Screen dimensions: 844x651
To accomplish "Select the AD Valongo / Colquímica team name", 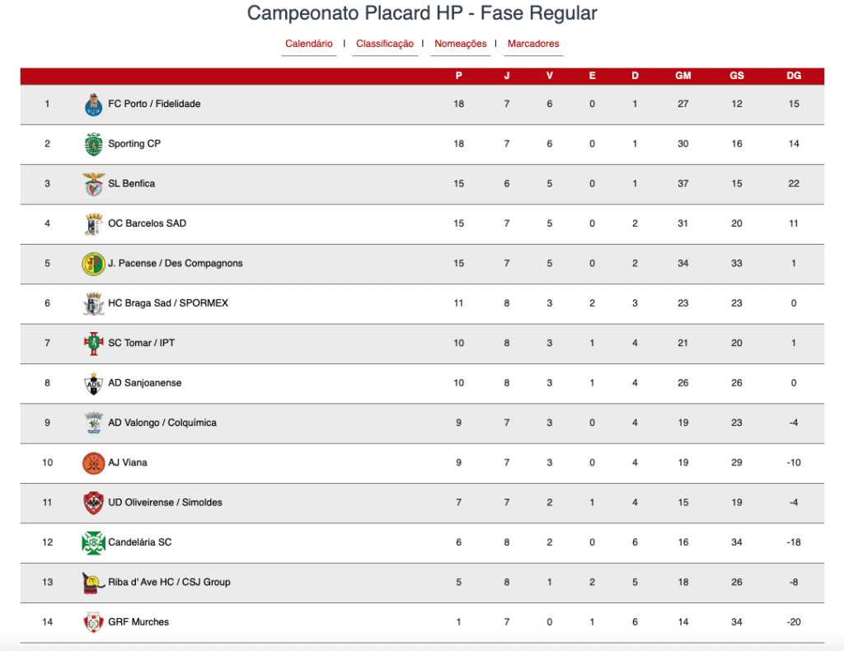I will coord(162,423).
